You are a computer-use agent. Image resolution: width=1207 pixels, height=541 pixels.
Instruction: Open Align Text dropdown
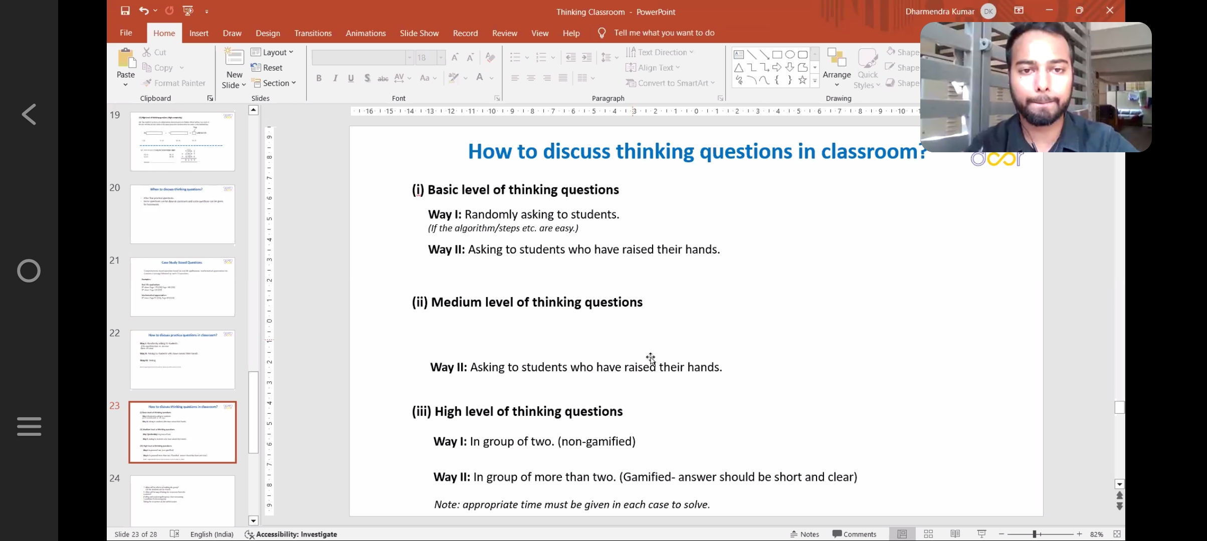coord(653,68)
